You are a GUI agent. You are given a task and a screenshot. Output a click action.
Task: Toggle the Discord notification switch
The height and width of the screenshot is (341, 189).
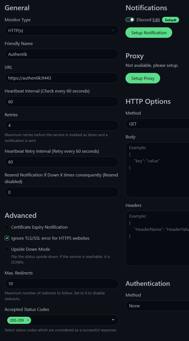point(130,20)
